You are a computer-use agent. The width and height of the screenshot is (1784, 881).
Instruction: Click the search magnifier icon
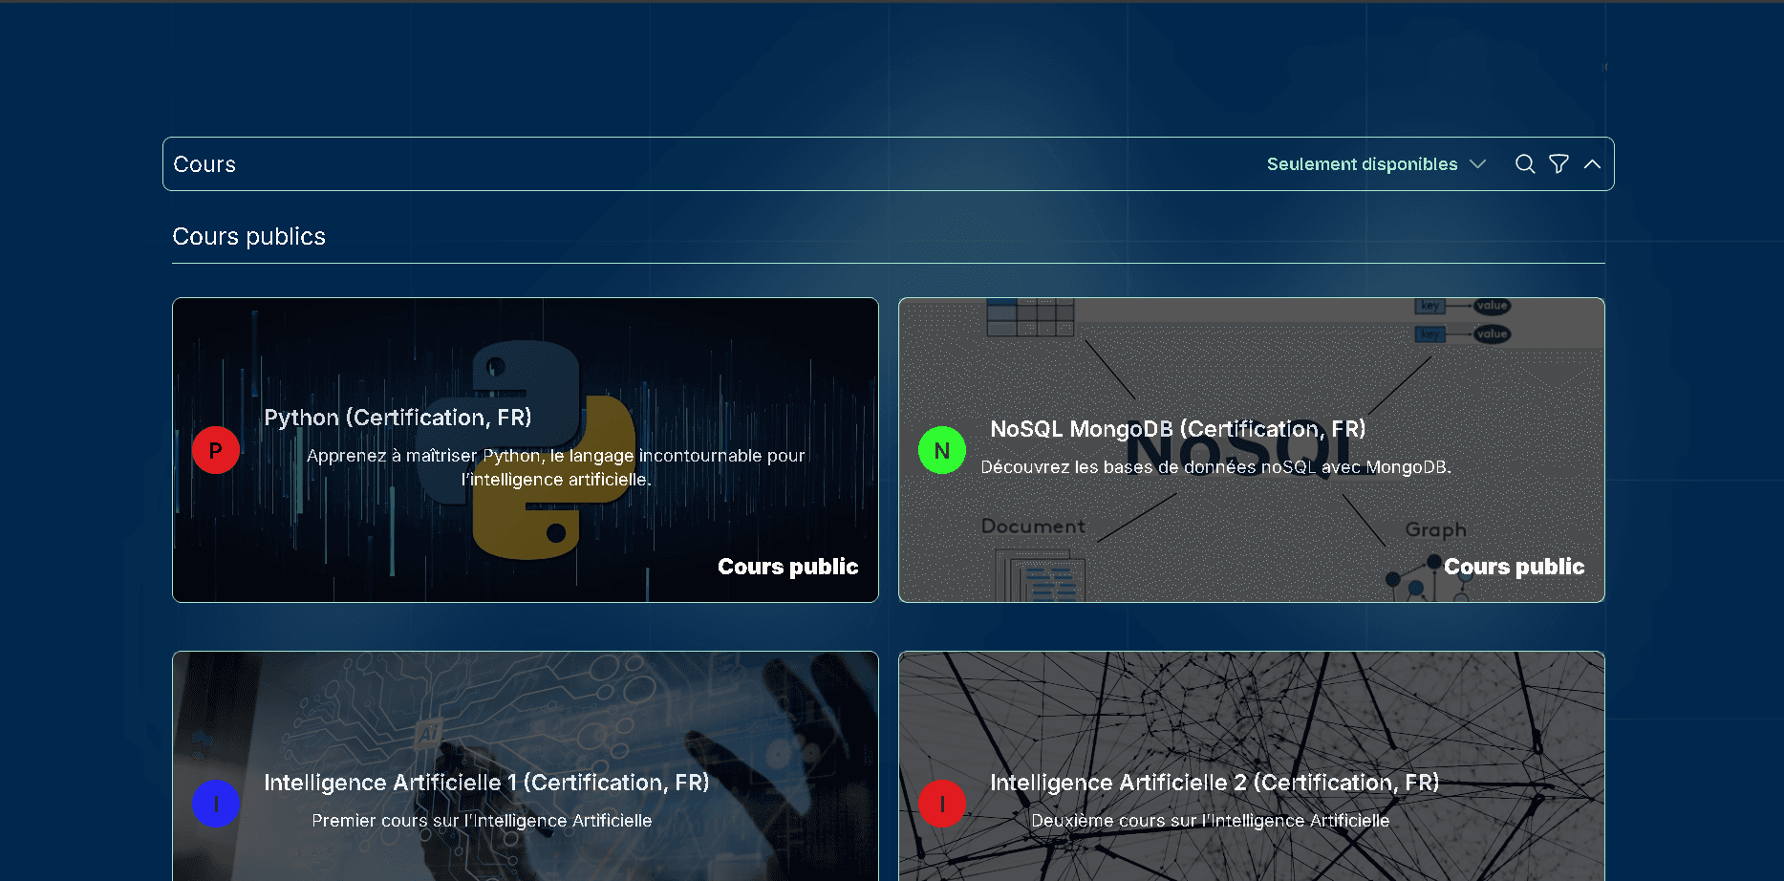(x=1525, y=164)
